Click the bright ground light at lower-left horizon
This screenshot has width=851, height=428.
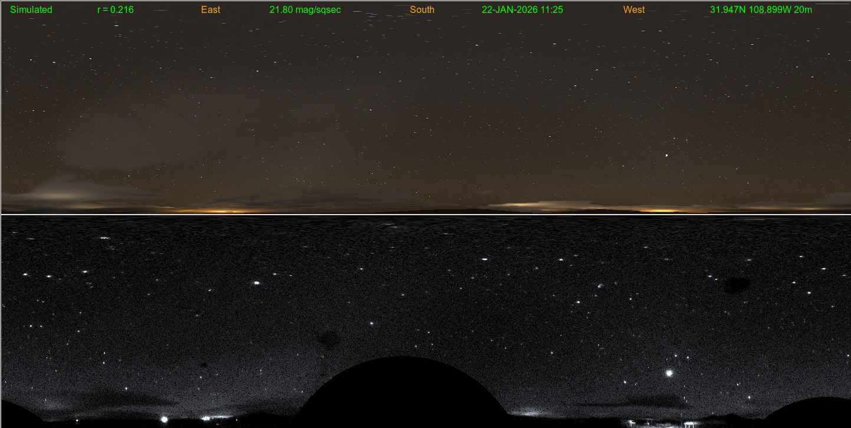point(164,420)
